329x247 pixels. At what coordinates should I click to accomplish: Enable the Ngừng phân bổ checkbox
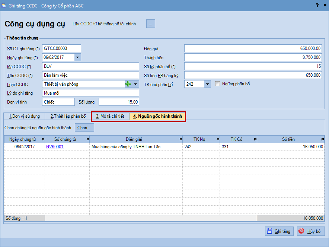click(x=218, y=84)
